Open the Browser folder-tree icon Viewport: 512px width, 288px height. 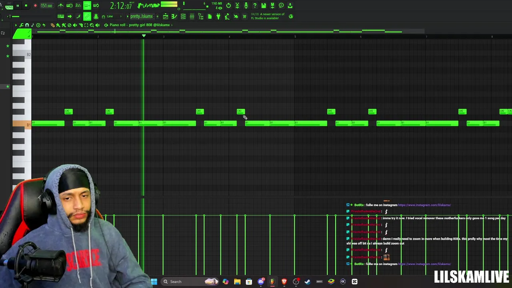(201, 16)
